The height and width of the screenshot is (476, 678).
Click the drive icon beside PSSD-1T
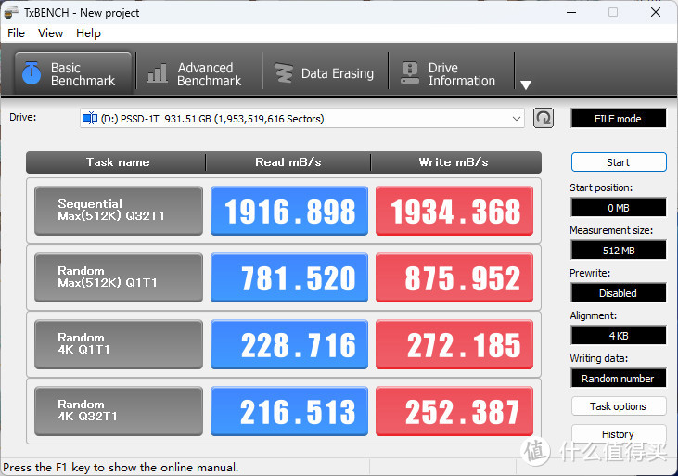(90, 118)
